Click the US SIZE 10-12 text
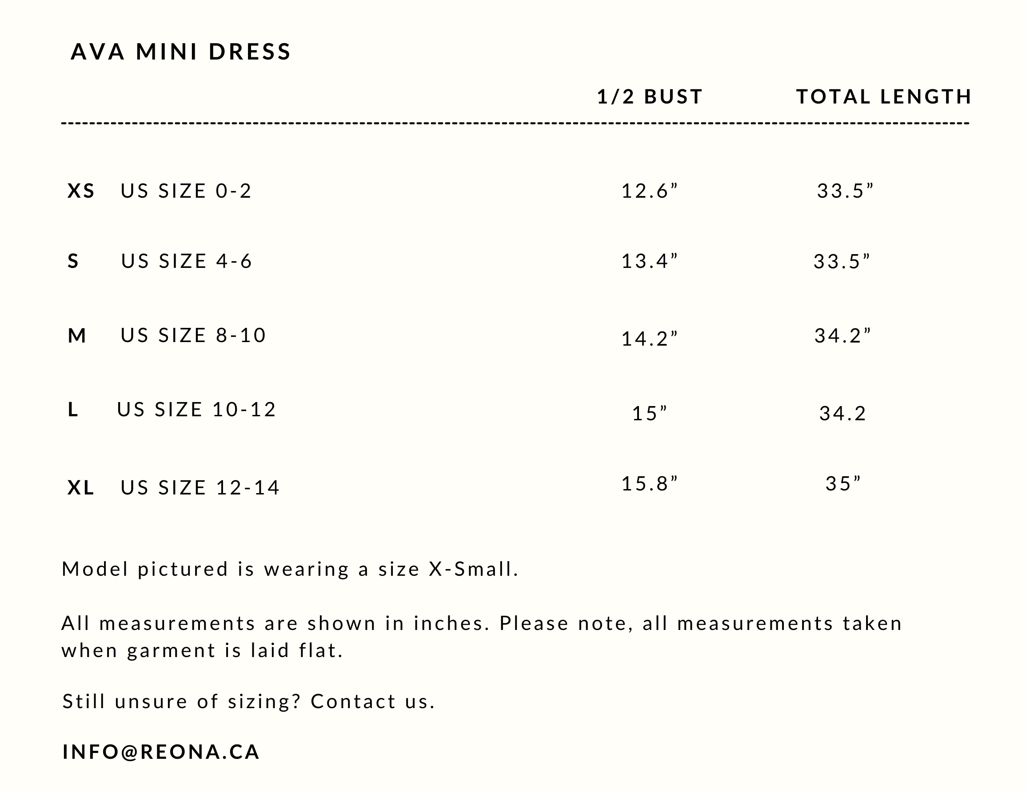The image size is (1026, 793). click(x=196, y=410)
